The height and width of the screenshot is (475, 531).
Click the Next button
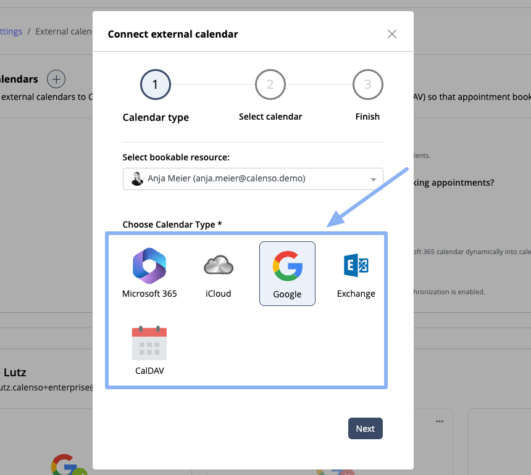click(366, 428)
